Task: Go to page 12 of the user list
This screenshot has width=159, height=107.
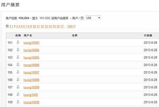Action: [x=42, y=26]
